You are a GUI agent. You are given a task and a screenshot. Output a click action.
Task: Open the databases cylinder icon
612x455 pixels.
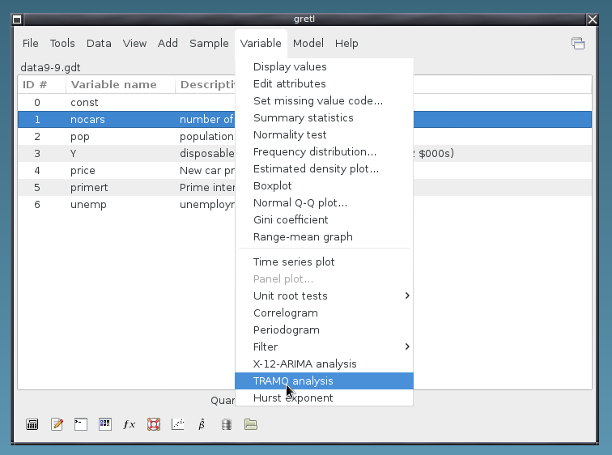click(x=226, y=424)
